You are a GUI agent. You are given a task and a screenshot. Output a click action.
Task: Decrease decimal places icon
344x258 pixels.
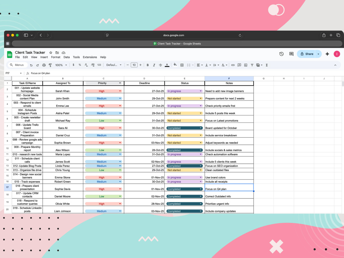(x=86, y=65)
